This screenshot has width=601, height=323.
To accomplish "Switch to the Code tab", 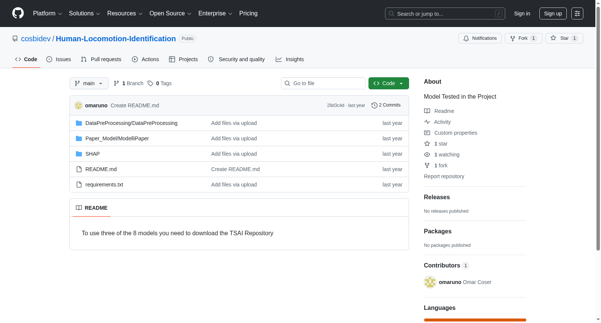I will 26,59.
